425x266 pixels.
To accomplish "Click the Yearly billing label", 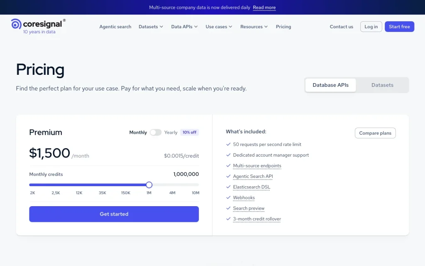I will (x=171, y=133).
